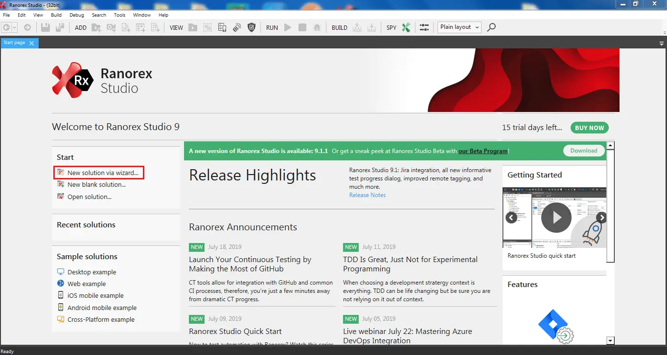Image resolution: width=667 pixels, height=355 pixels.
Task: Click the scroll down arrow on page scrollbar
Action: (x=610, y=340)
